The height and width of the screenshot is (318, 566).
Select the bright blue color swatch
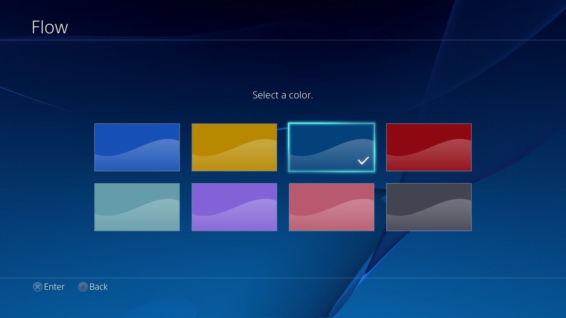click(137, 147)
